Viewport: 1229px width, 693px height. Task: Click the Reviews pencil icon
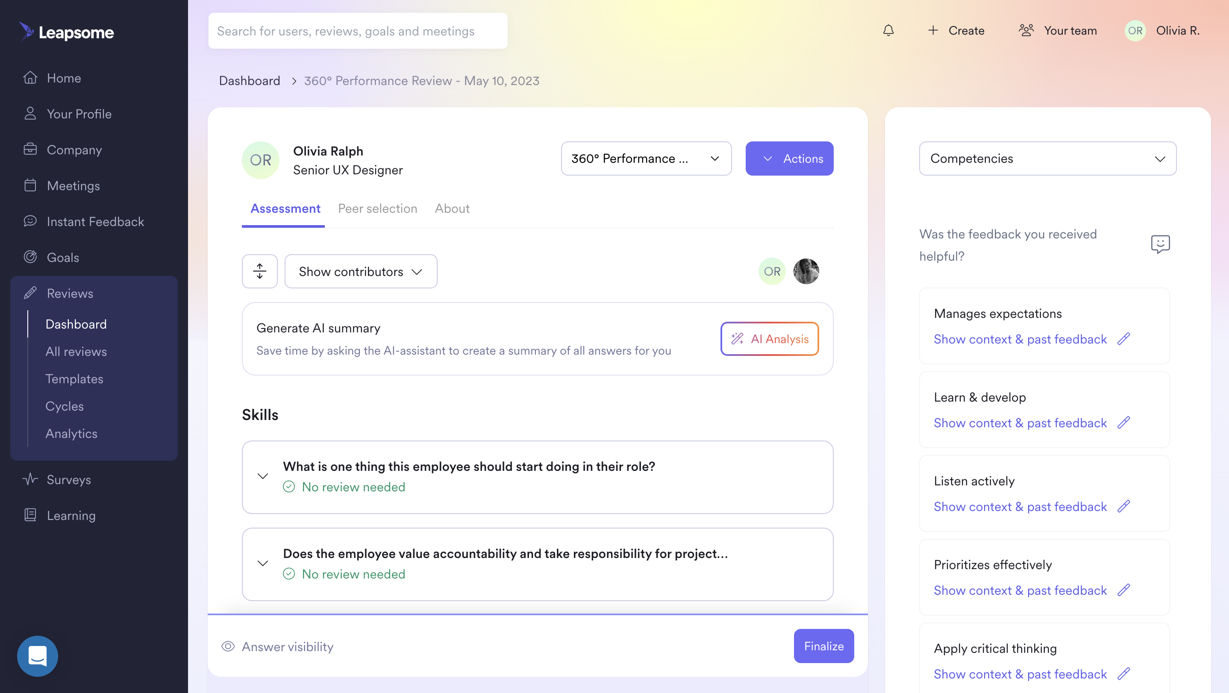pos(30,293)
